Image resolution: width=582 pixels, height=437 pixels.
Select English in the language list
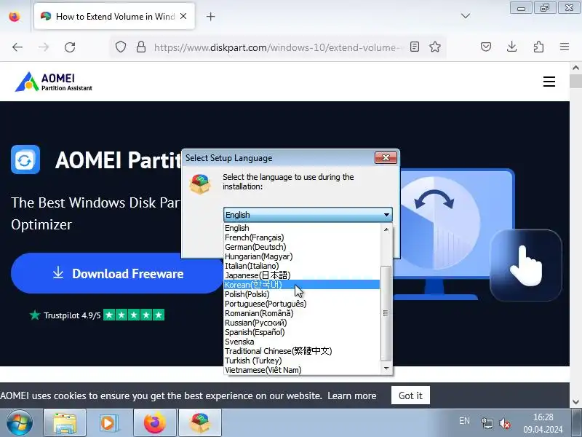click(x=302, y=228)
